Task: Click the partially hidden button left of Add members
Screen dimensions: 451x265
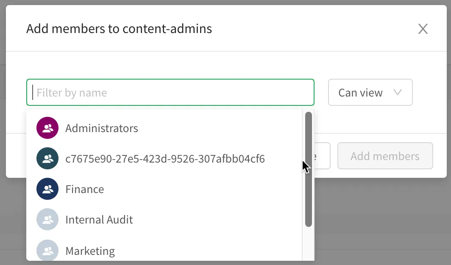Action: [322, 156]
